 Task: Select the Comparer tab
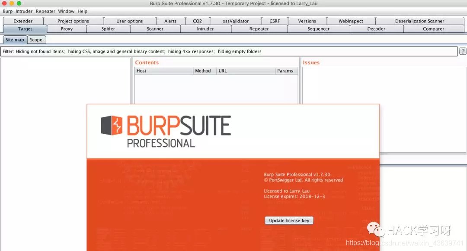(434, 29)
